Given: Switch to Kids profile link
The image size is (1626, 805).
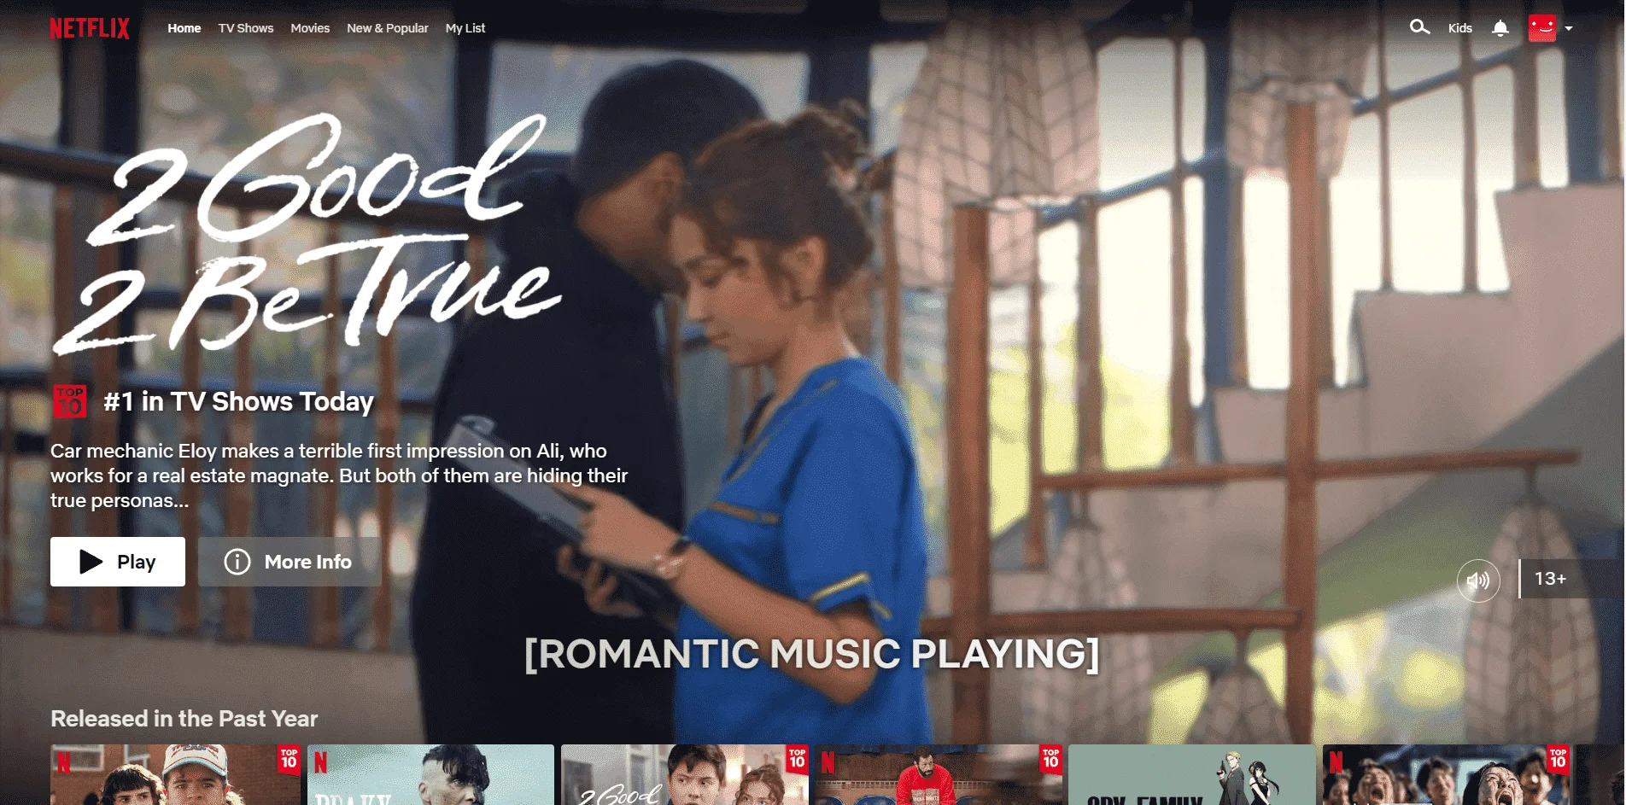Looking at the screenshot, I should pos(1460,28).
